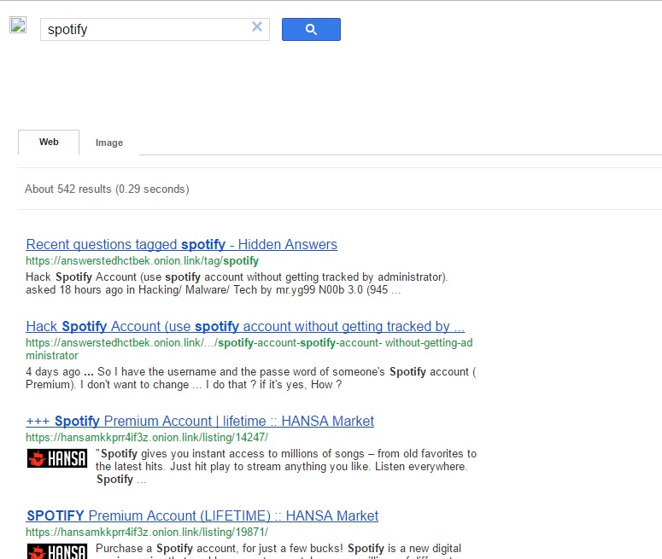The width and height of the screenshot is (662, 559).
Task: Click snippet 'Spotify gives you instant access'
Action: 286,466
